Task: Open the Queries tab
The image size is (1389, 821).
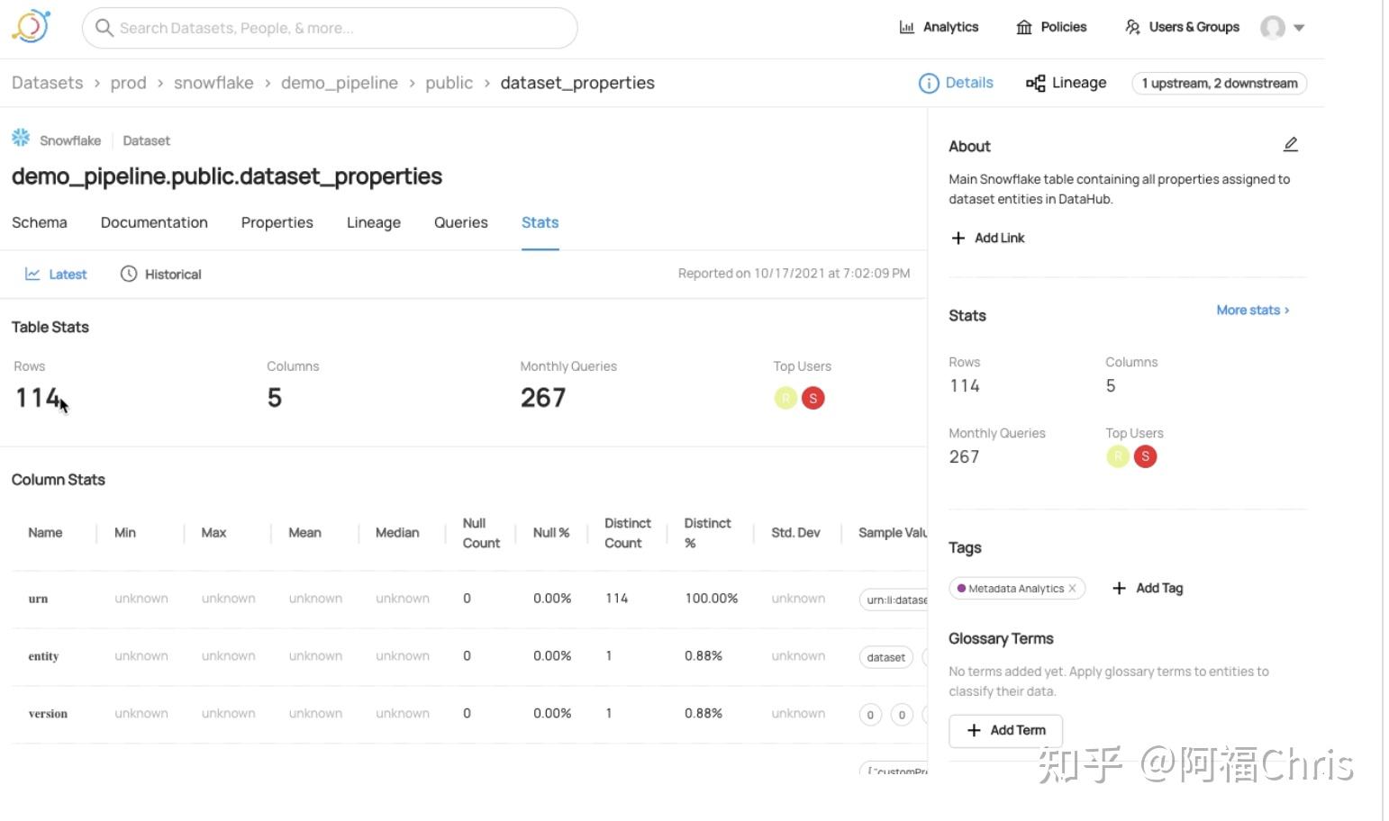Action: (460, 222)
